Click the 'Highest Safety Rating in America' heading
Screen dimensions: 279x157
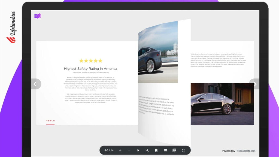click(x=90, y=68)
